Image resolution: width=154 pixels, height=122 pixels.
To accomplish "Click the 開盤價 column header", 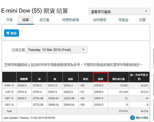I will 24,77.
